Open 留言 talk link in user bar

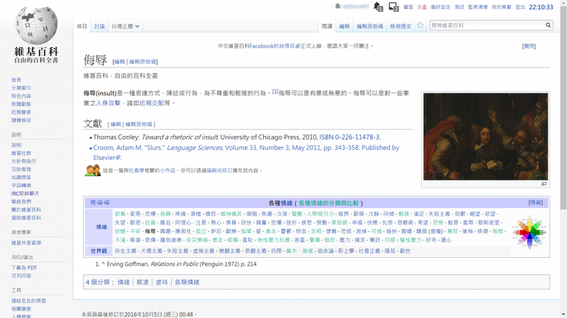408,7
